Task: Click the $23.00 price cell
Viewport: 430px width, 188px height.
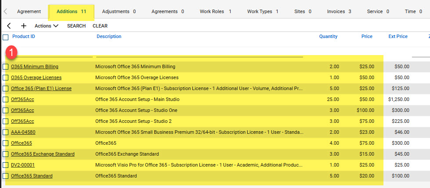Action: click(x=367, y=132)
